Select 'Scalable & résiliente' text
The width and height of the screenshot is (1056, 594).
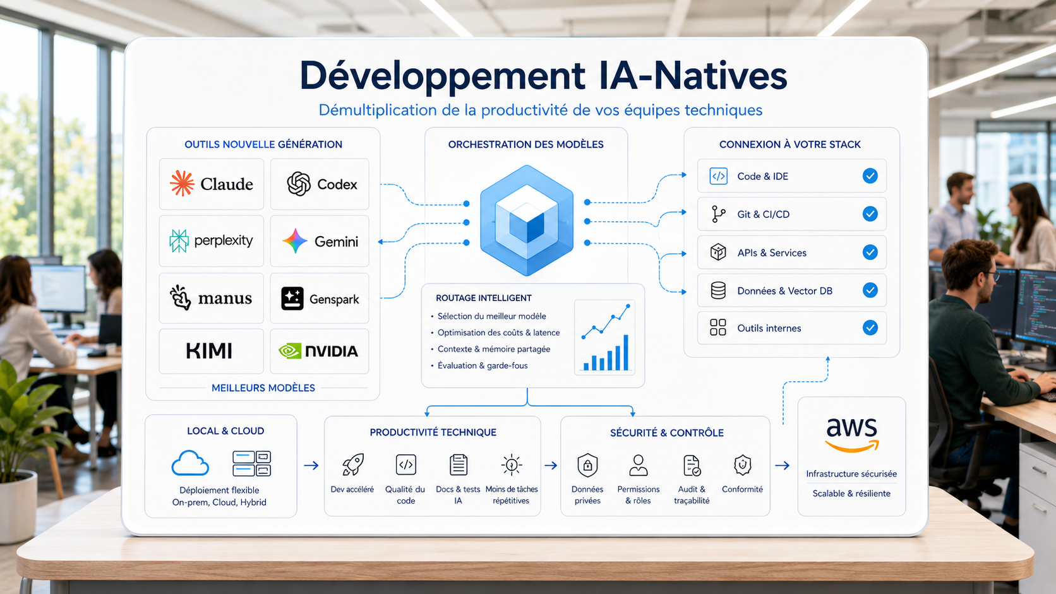[x=851, y=494]
